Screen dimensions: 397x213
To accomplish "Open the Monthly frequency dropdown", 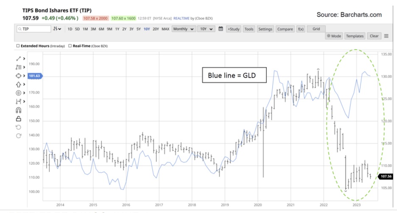I will (184, 29).
